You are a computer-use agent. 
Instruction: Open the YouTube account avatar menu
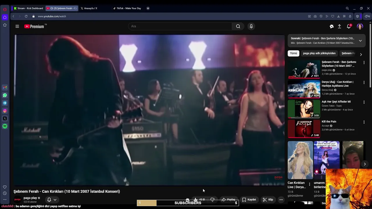pyautogui.click(x=360, y=26)
